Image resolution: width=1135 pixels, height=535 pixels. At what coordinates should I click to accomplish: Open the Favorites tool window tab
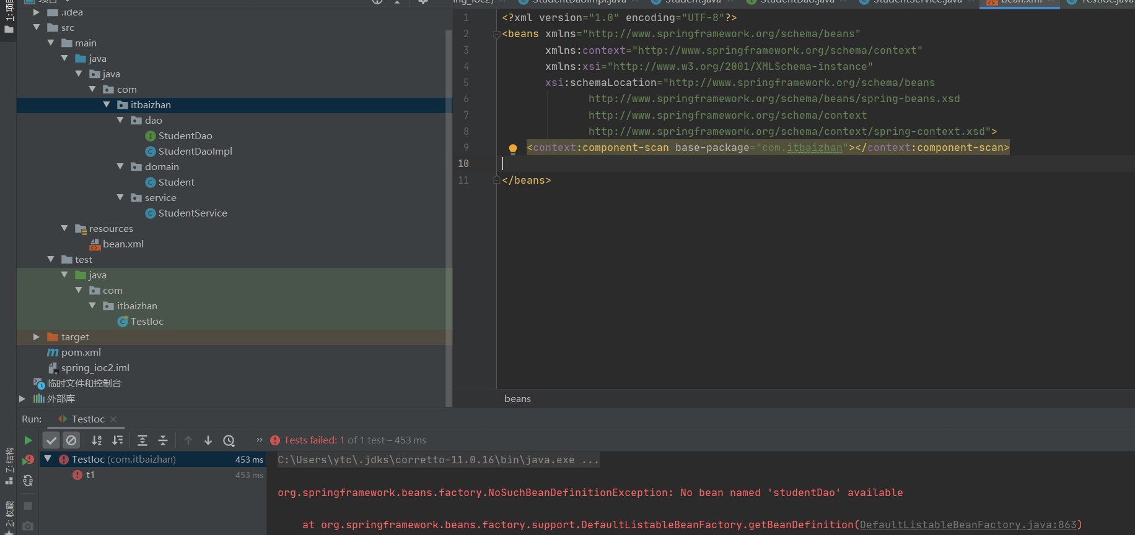coord(9,516)
